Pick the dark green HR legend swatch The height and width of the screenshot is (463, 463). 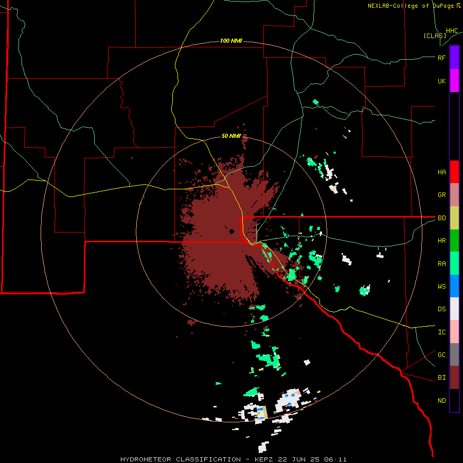pyautogui.click(x=454, y=241)
